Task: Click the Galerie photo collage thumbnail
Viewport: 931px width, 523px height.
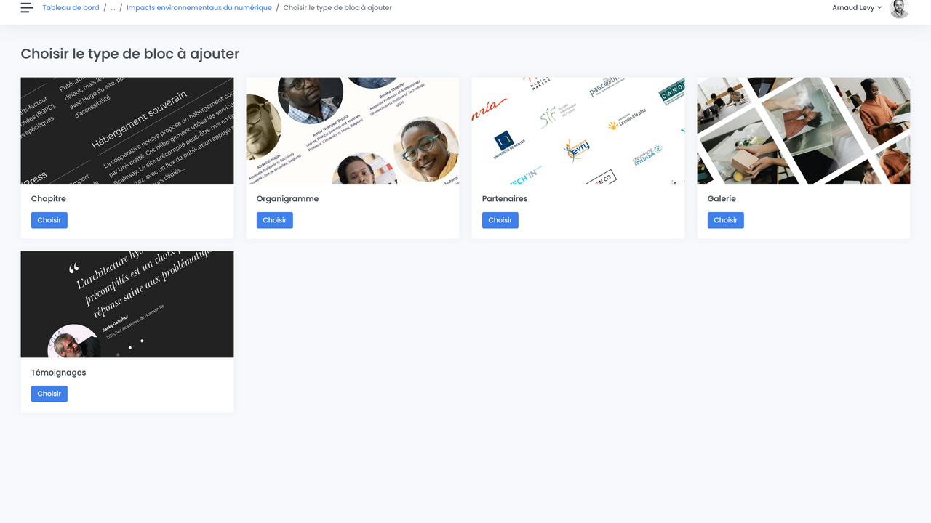Action: tap(804, 131)
